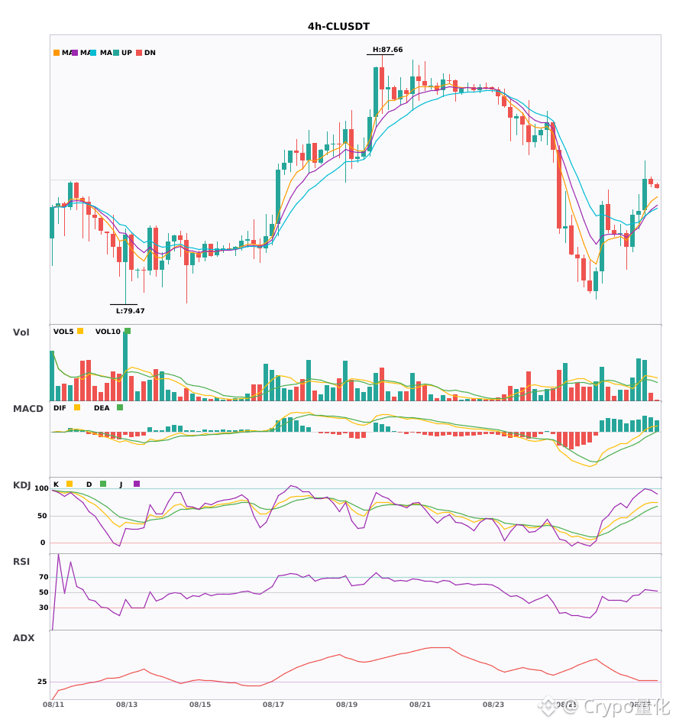Screen dimensions: 676x726
Task: Click the KDJ panel label
Action: click(x=21, y=485)
